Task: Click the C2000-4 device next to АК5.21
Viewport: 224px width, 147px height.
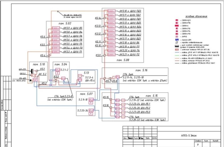Action: pyautogui.click(x=112, y=54)
